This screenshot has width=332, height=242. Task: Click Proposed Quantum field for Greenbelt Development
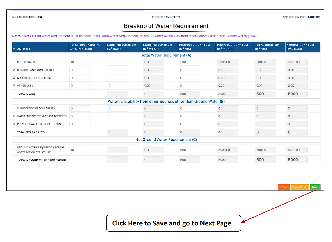(189, 78)
